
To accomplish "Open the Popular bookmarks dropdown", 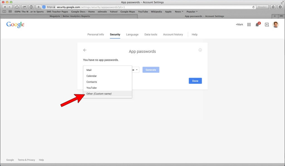I will [x=191, y=12].
